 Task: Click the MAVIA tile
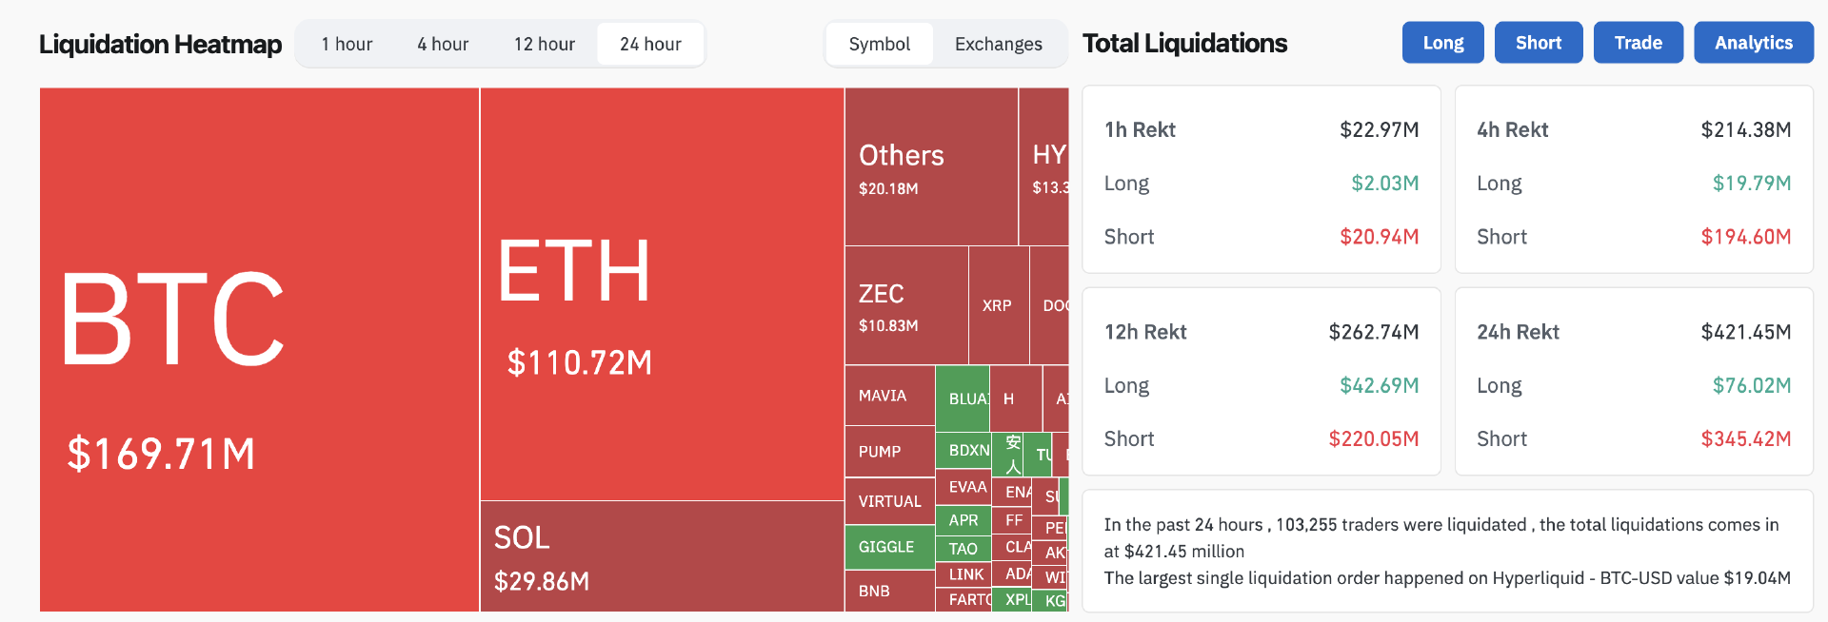pos(888,397)
